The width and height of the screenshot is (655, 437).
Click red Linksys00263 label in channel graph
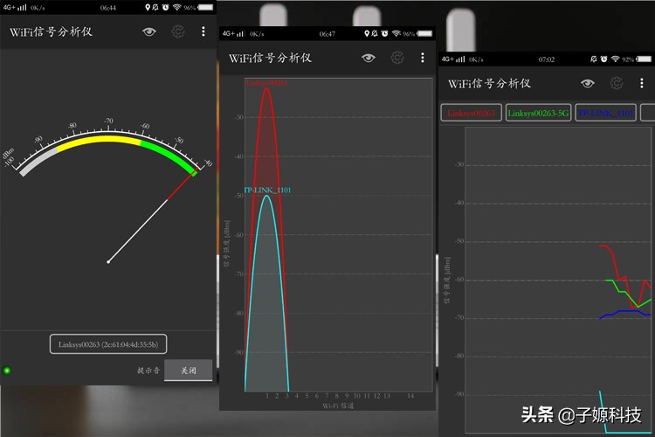[x=266, y=82]
